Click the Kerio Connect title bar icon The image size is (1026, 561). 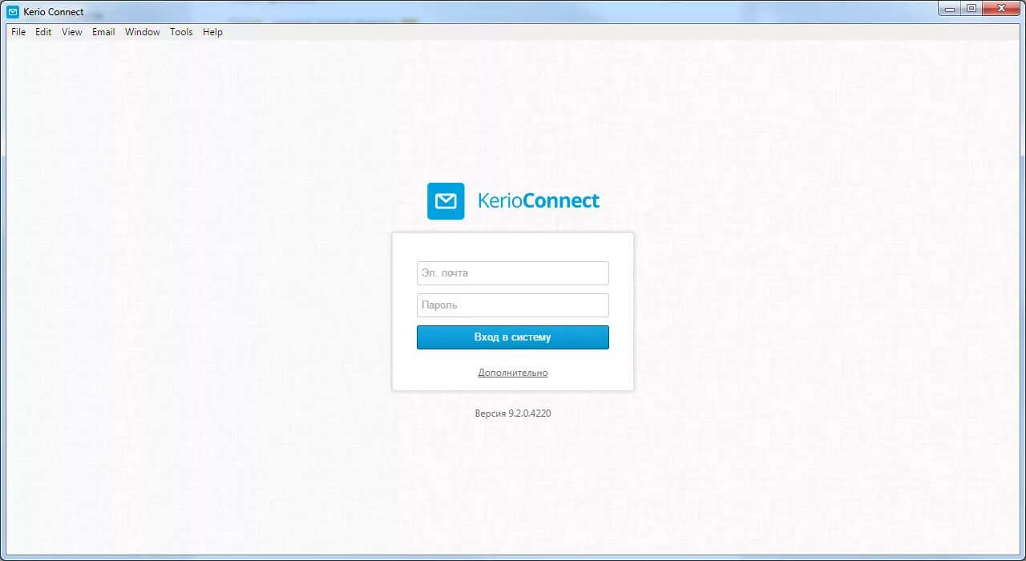point(13,12)
